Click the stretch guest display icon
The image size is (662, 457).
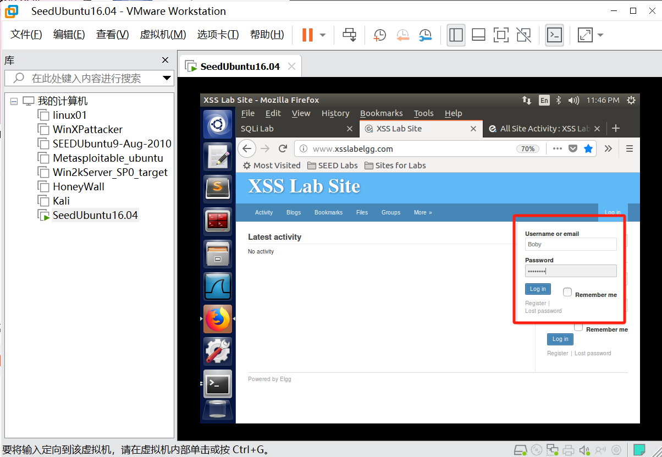[585, 35]
